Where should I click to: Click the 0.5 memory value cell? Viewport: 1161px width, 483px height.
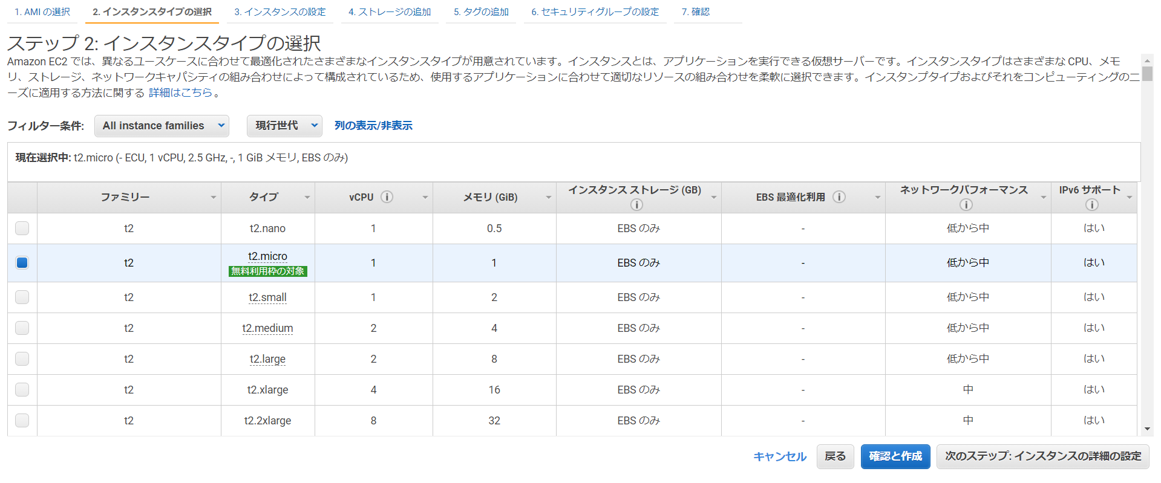(494, 229)
